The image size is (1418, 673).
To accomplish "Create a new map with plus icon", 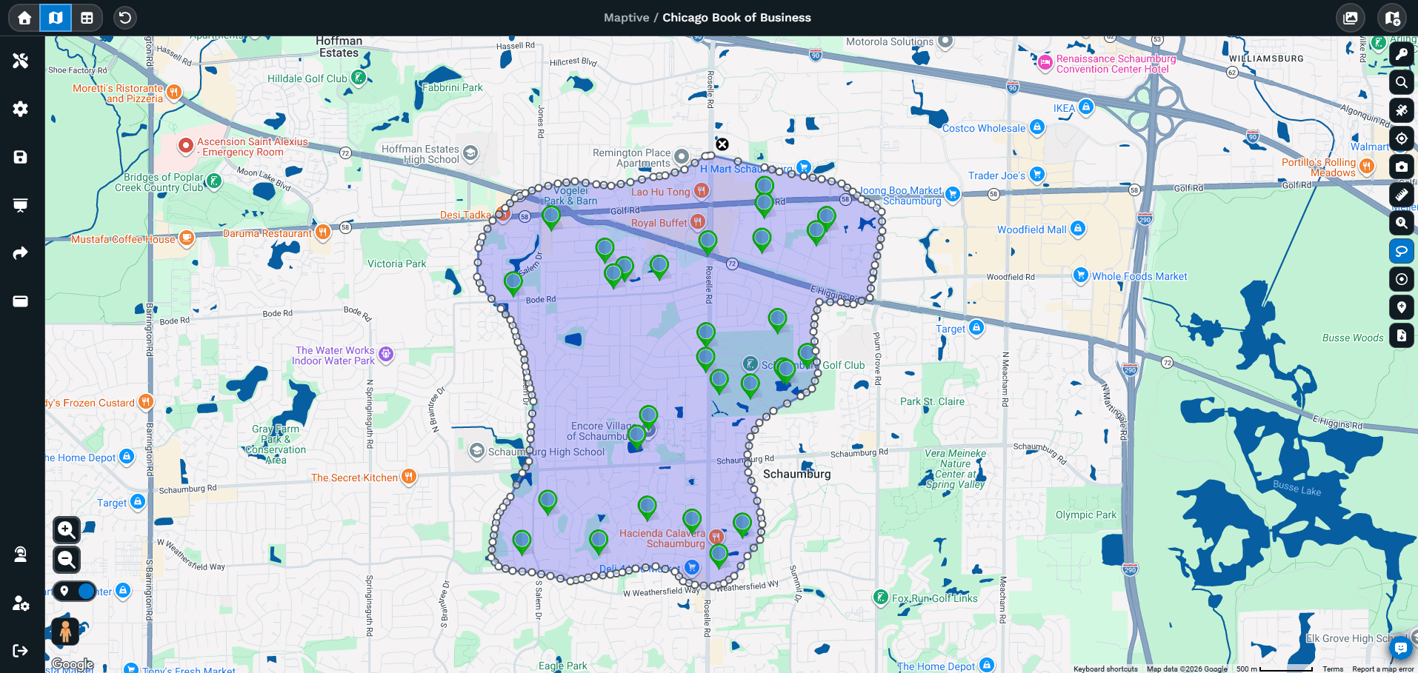I will point(1392,18).
